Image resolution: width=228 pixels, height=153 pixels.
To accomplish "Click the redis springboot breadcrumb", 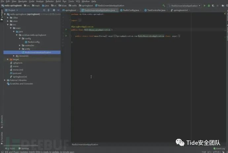I will [12, 6].
